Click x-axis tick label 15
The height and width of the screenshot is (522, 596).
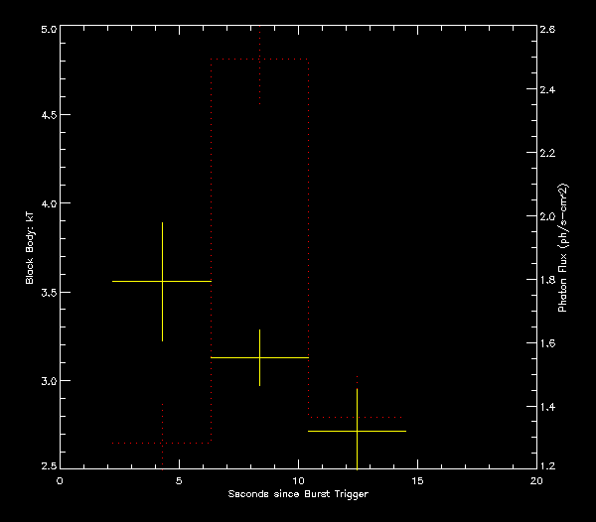pyautogui.click(x=417, y=480)
